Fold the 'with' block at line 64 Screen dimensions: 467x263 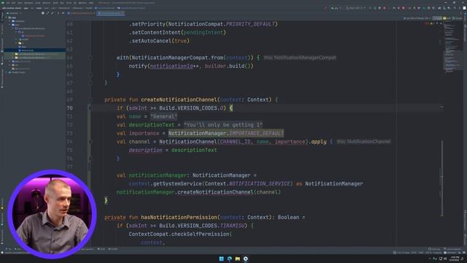coord(90,58)
